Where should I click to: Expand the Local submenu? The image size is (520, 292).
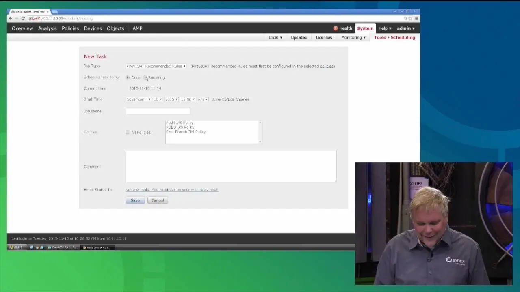click(275, 37)
